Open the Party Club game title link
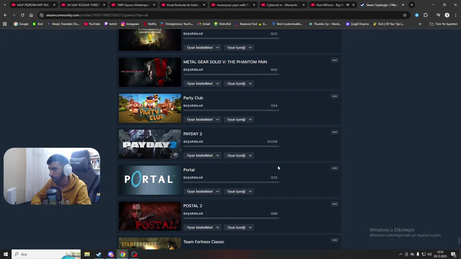Image resolution: width=461 pixels, height=259 pixels. pyautogui.click(x=193, y=98)
